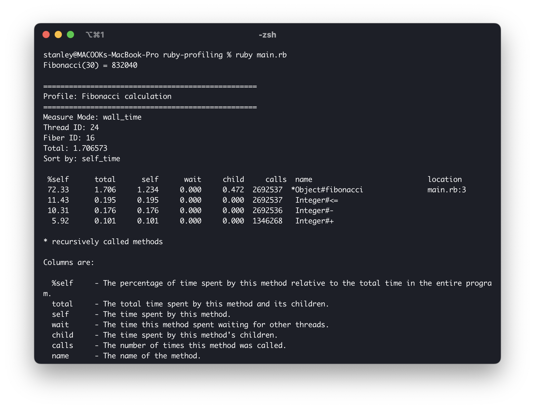The width and height of the screenshot is (535, 409).
Task: Click the Integer#- method name
Action: coord(314,211)
